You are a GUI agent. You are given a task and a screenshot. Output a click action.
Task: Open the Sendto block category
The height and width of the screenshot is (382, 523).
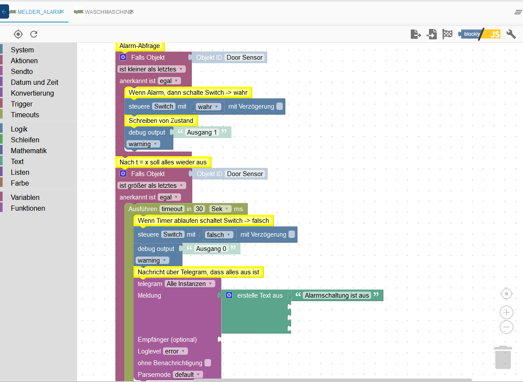pyautogui.click(x=22, y=72)
